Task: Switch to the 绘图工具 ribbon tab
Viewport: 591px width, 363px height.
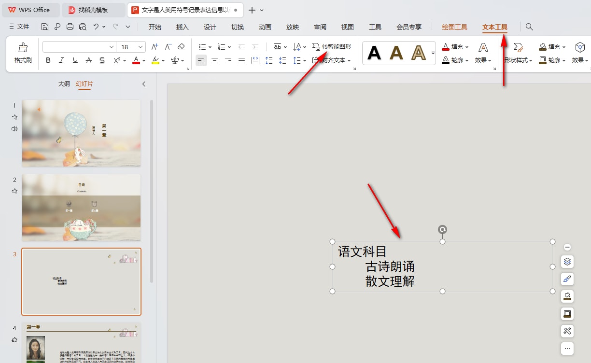Action: point(455,27)
